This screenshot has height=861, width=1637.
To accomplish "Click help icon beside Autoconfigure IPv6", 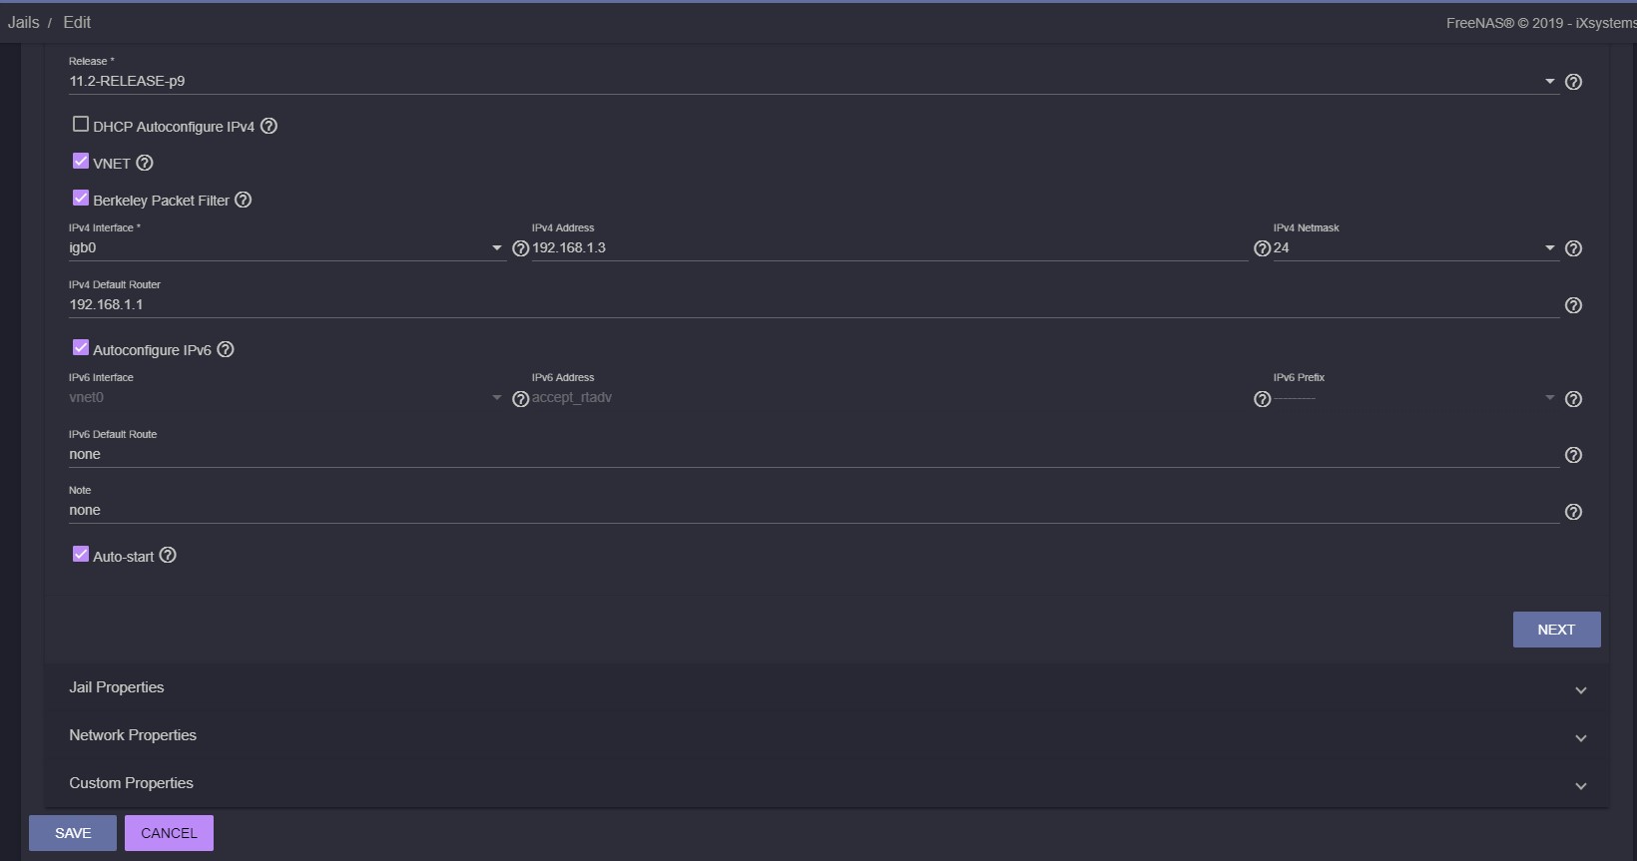I will [x=226, y=349].
